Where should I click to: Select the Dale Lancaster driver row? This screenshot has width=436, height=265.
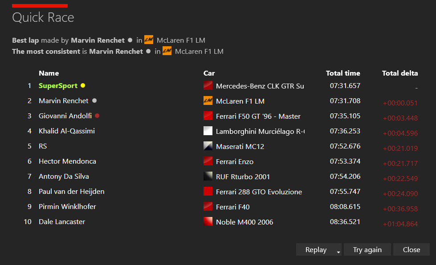point(62,222)
